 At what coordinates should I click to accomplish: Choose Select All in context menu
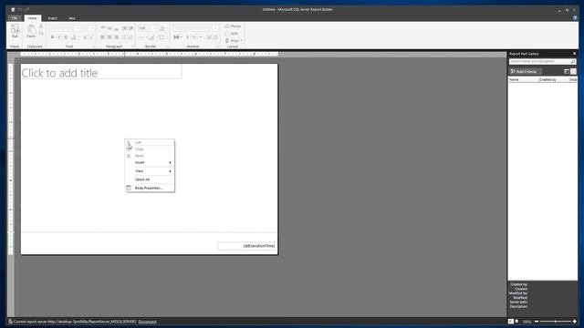(x=150, y=179)
